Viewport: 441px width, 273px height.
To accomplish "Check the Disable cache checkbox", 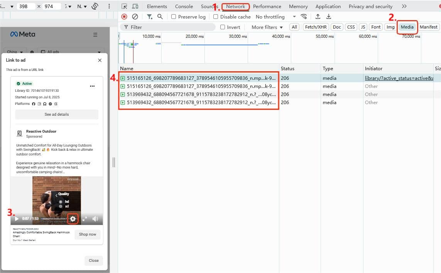I will (x=215, y=17).
